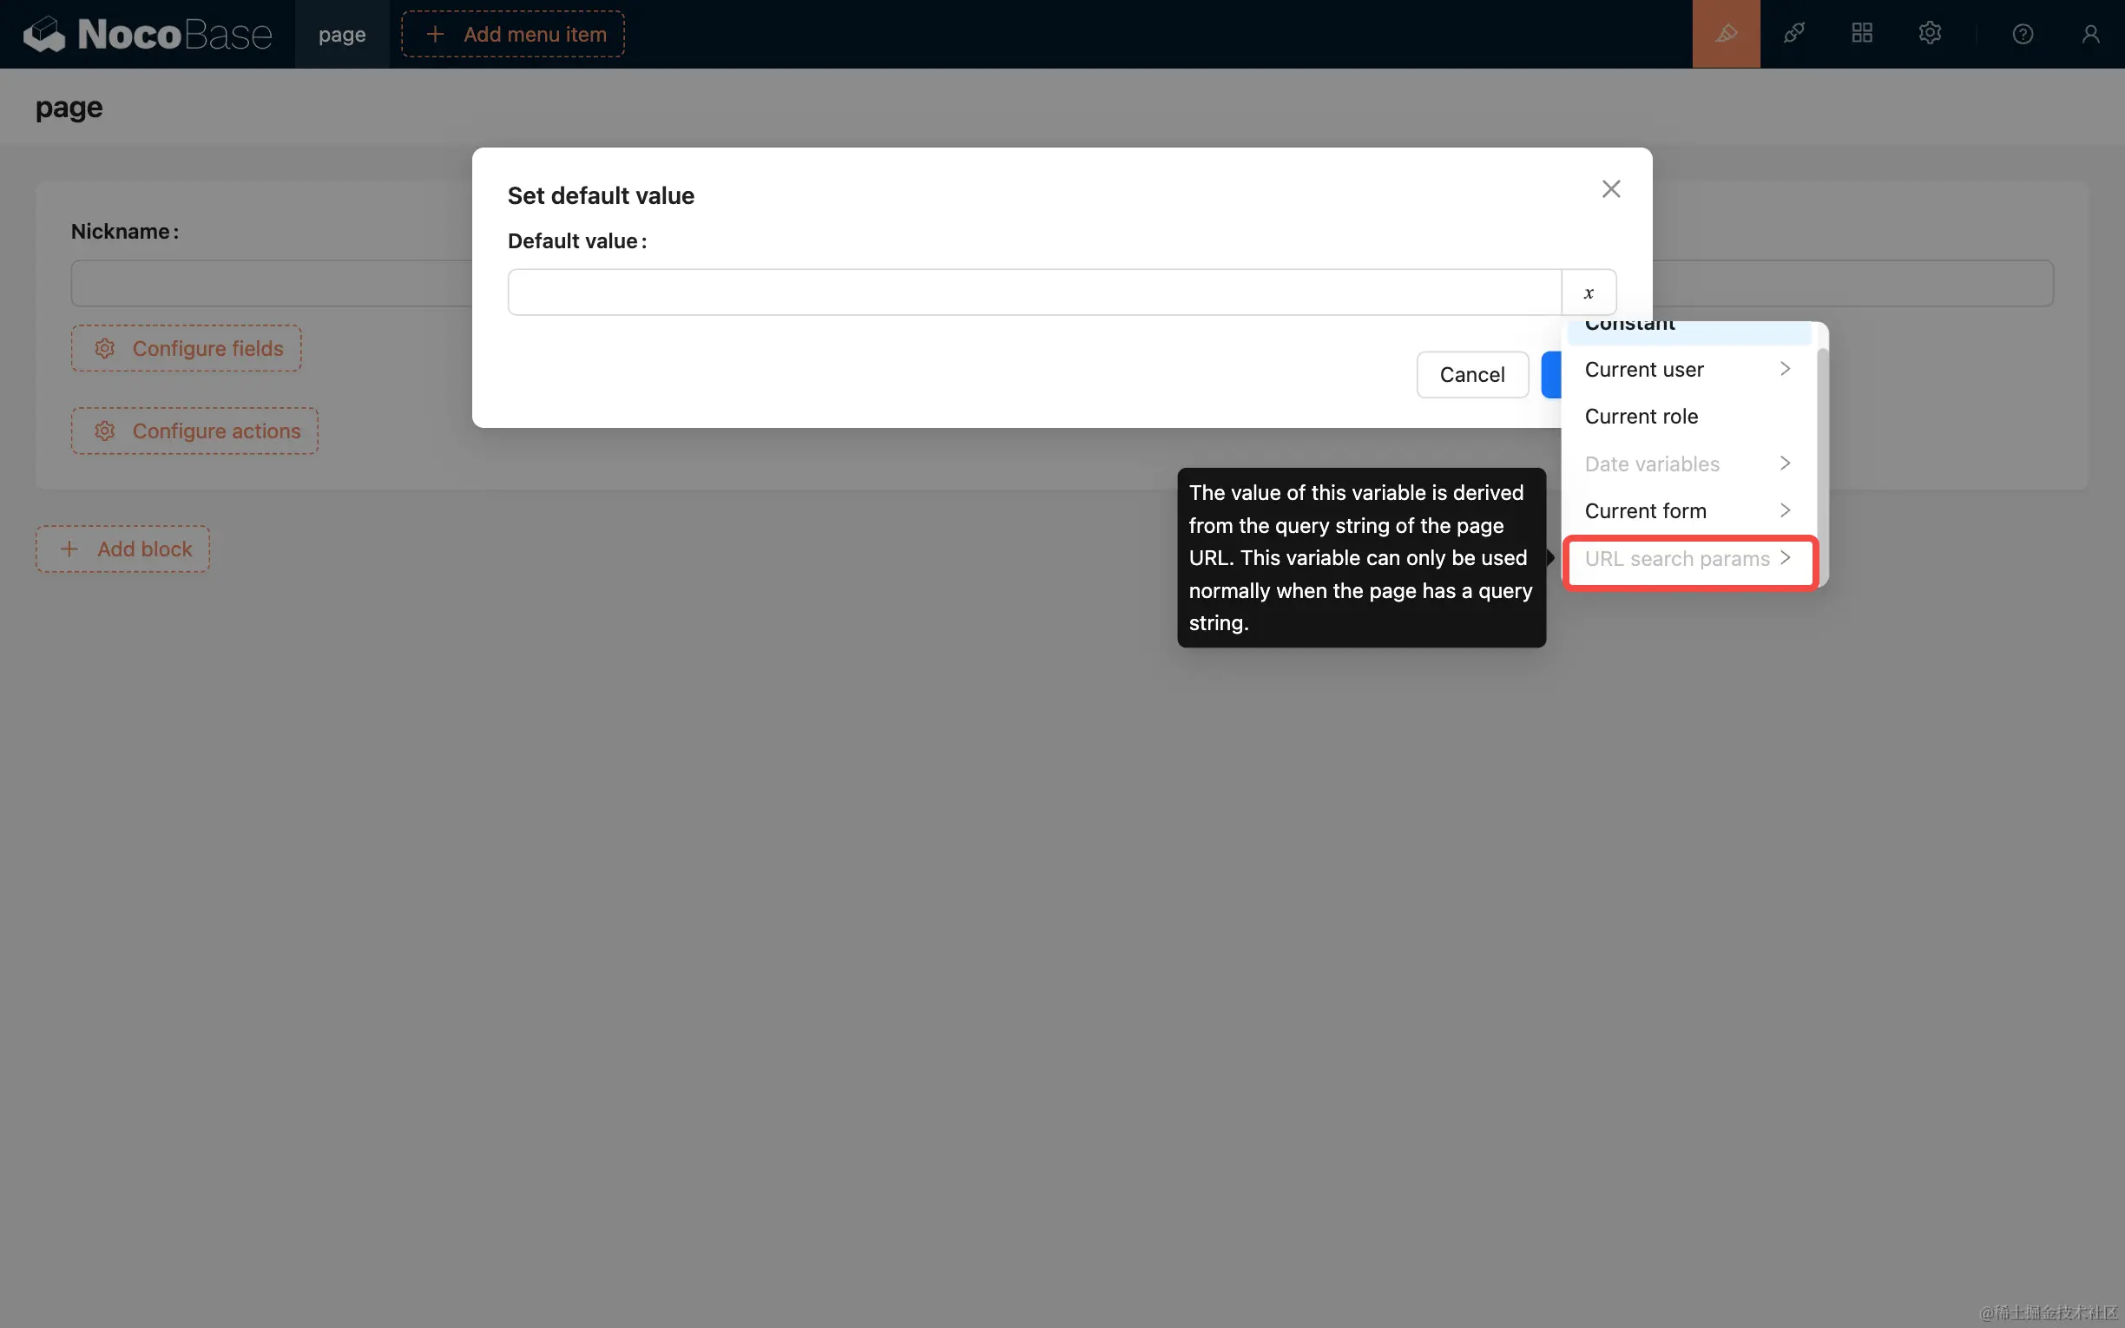Click the NocoBase logo

[x=148, y=33]
